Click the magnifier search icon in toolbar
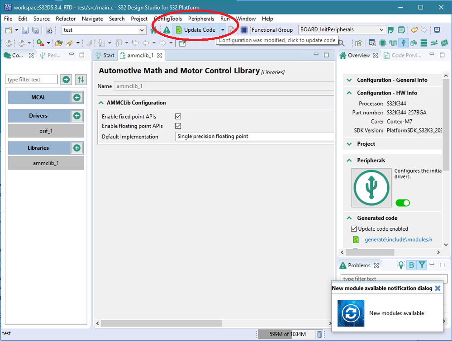Viewport: 452px width, 341px height. [x=341, y=43]
